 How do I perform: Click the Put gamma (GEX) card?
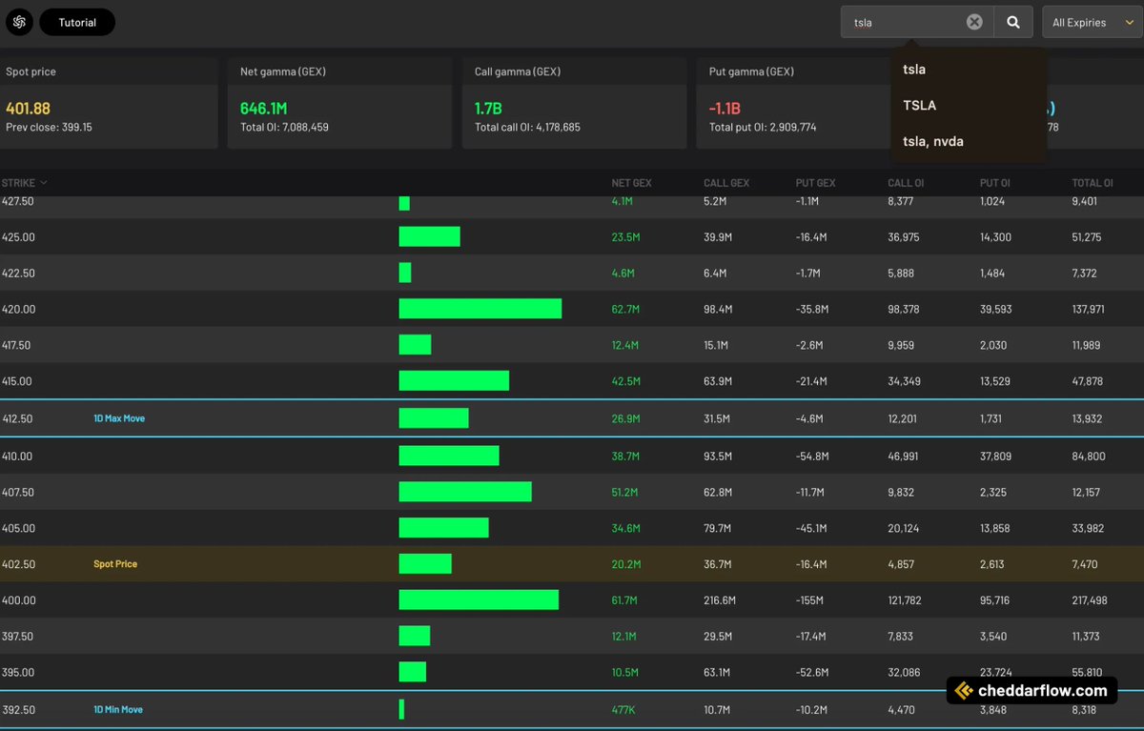pos(793,103)
